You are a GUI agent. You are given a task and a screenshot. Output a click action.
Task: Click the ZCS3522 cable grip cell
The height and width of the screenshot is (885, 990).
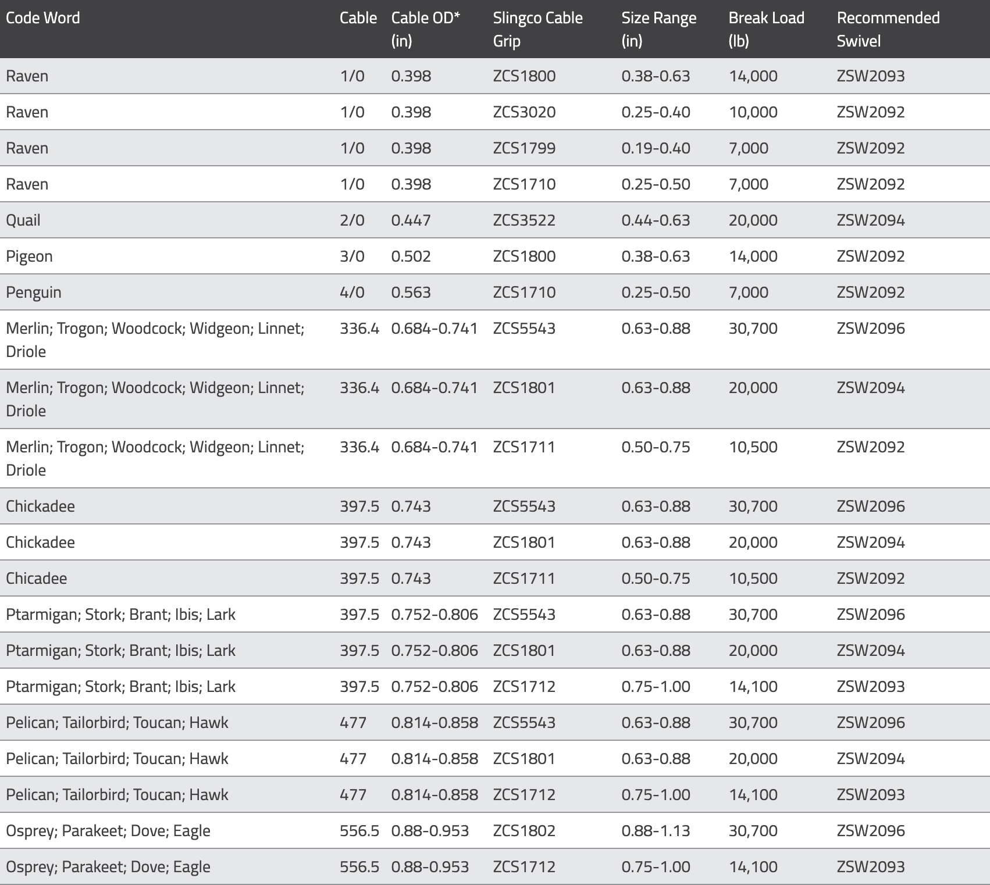524,220
